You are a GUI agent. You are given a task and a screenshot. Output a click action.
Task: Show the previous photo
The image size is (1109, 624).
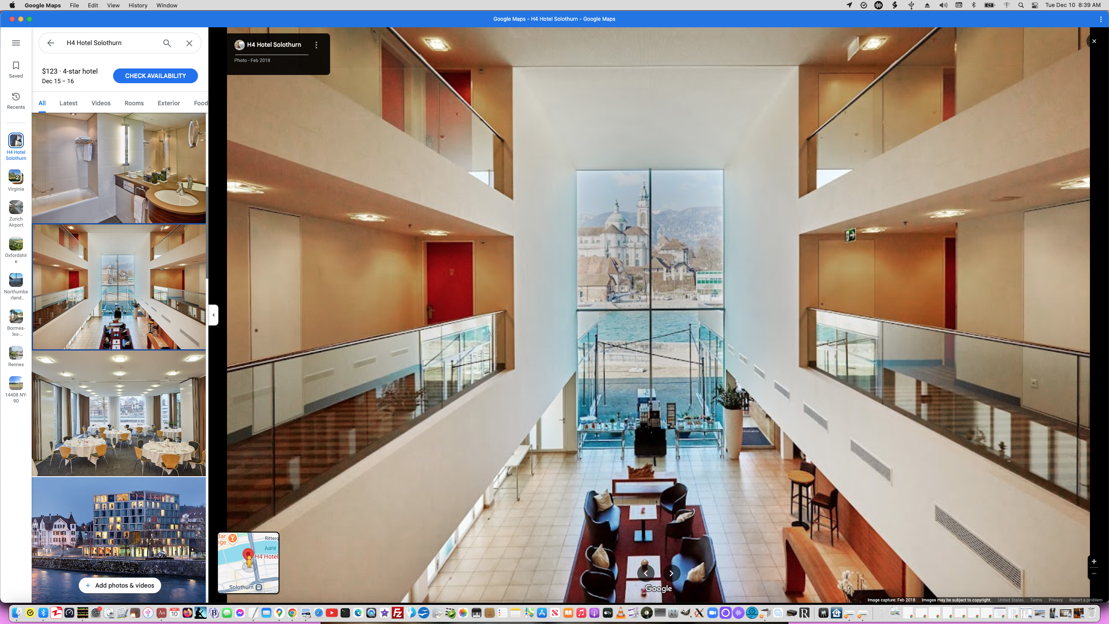pyautogui.click(x=645, y=573)
